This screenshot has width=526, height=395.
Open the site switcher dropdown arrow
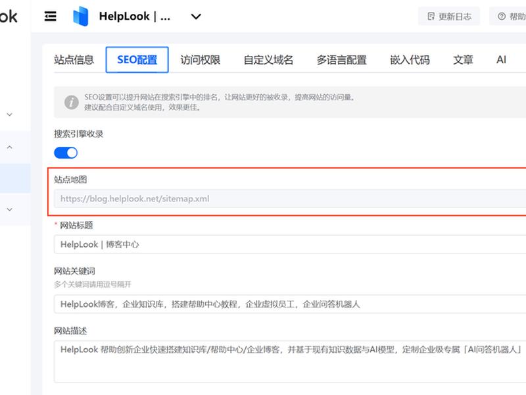(196, 16)
